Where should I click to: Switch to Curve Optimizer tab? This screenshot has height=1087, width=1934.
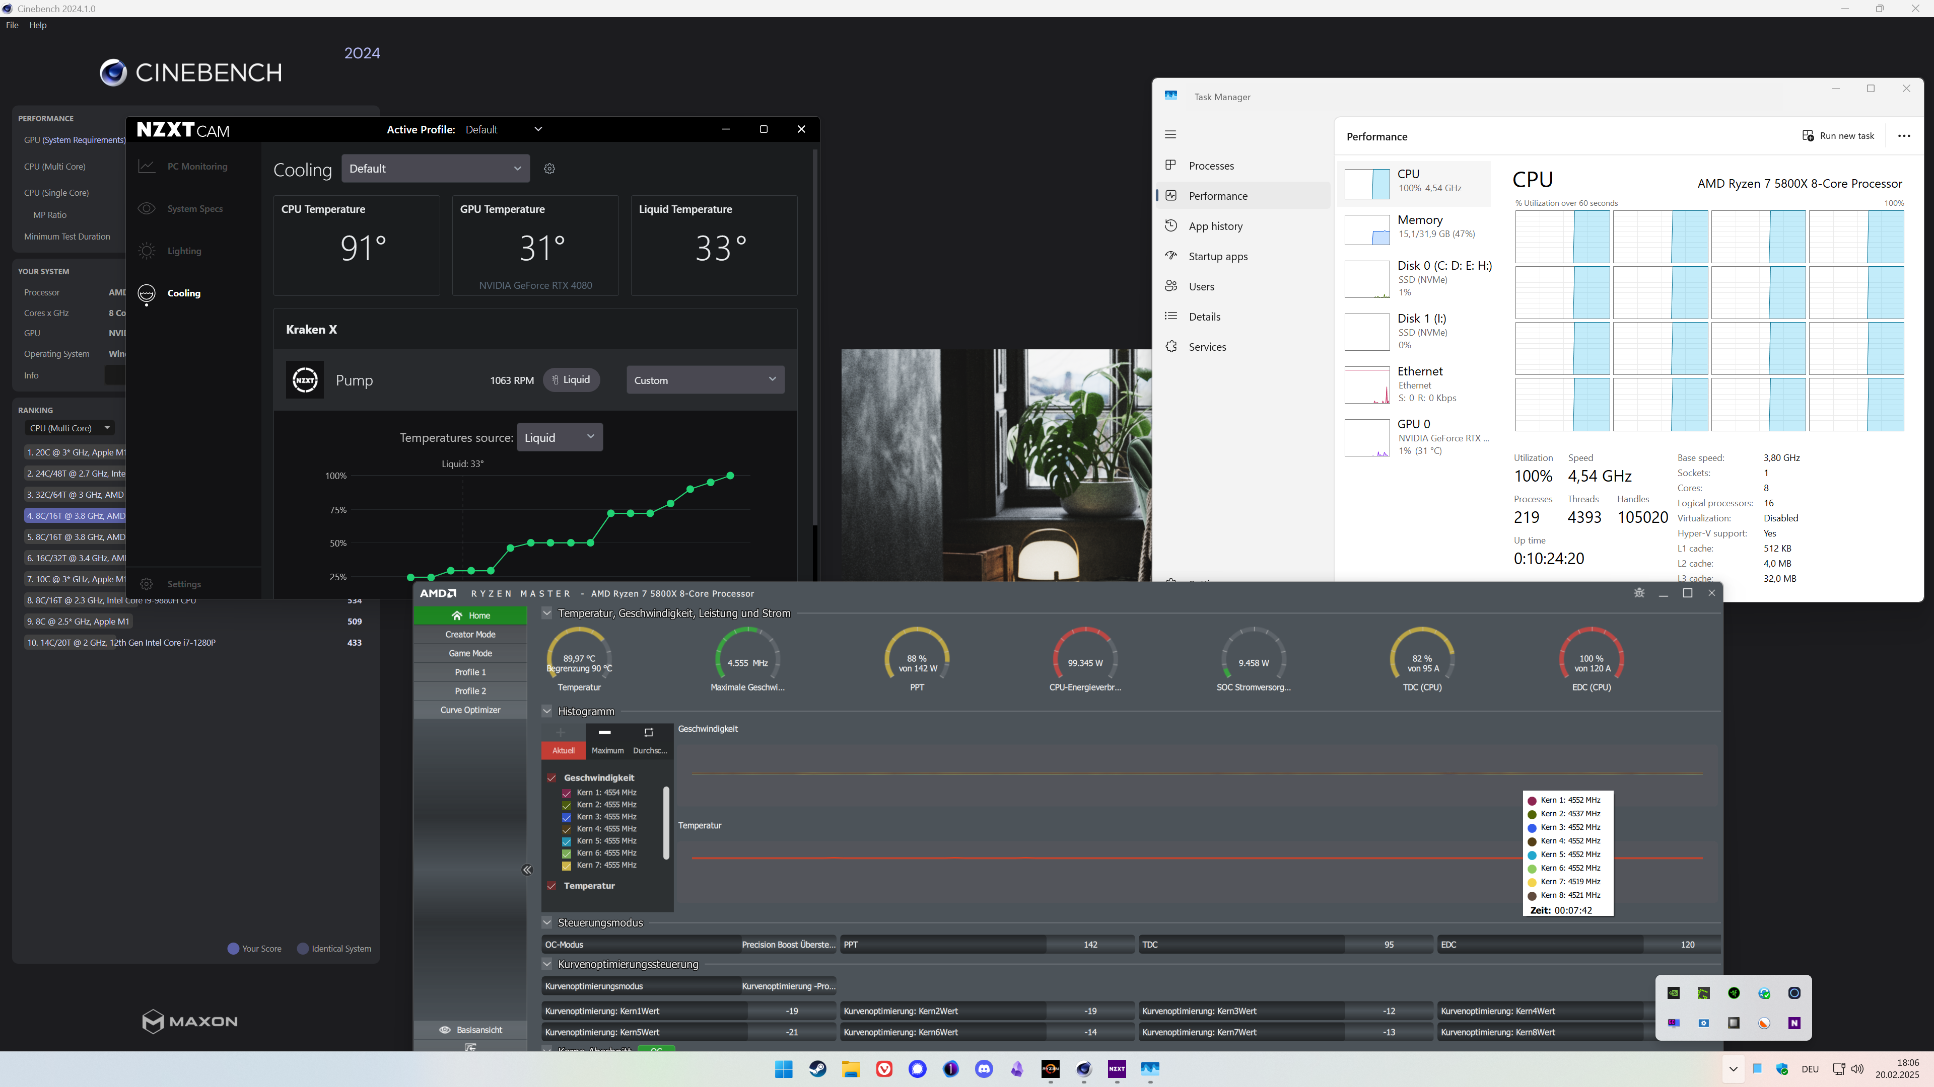click(x=470, y=710)
